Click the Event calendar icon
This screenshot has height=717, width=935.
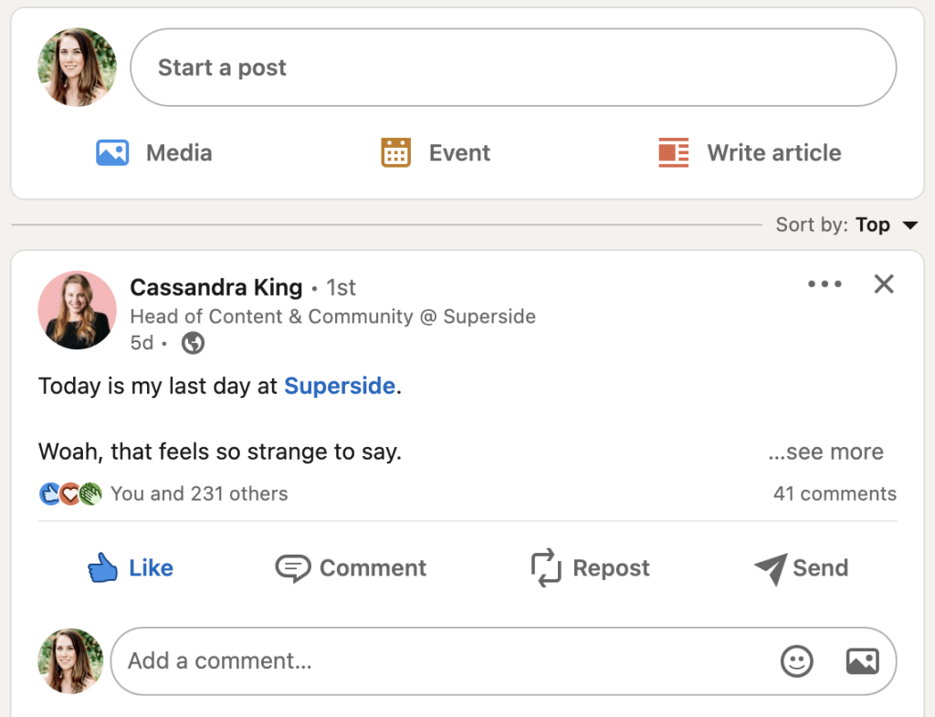[x=395, y=152]
